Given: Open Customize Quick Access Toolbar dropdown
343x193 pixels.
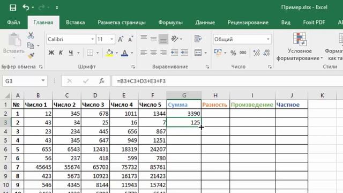Looking at the screenshot, I should (x=57, y=8).
